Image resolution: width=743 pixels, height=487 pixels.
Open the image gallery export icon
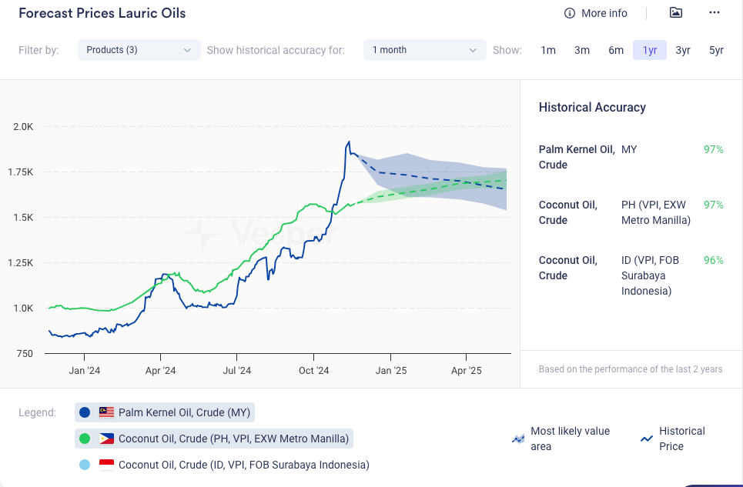[675, 12]
